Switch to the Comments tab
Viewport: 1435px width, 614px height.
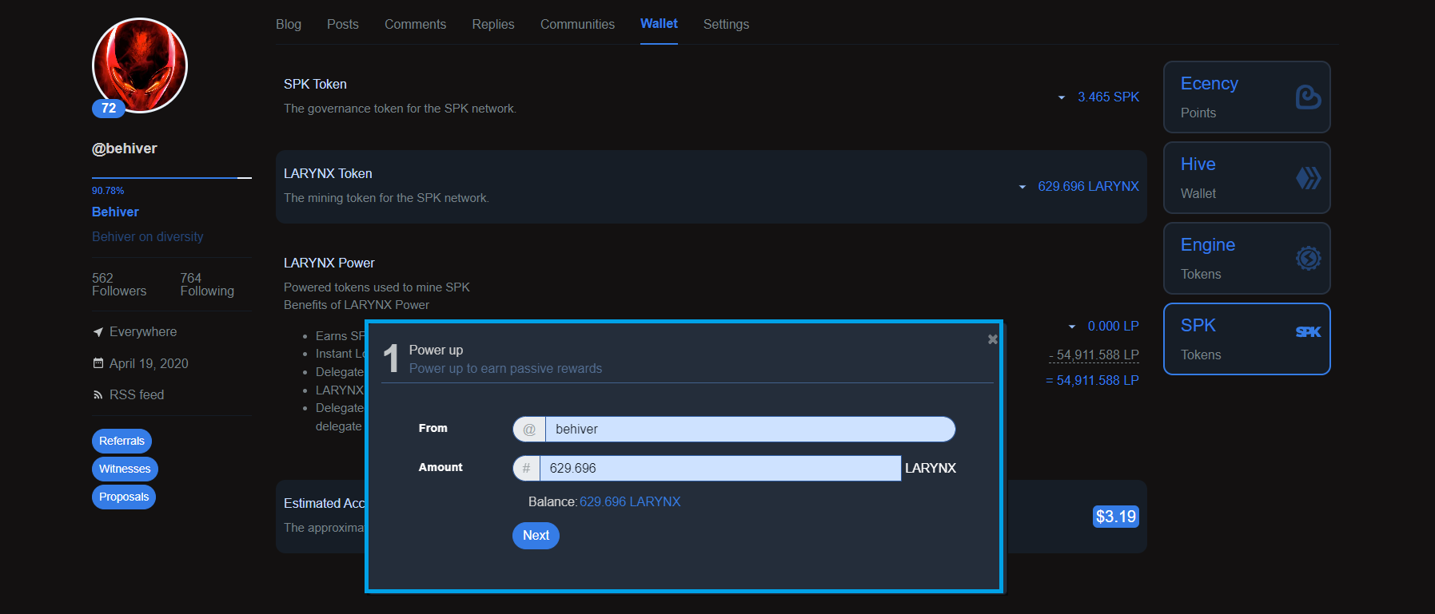click(416, 24)
